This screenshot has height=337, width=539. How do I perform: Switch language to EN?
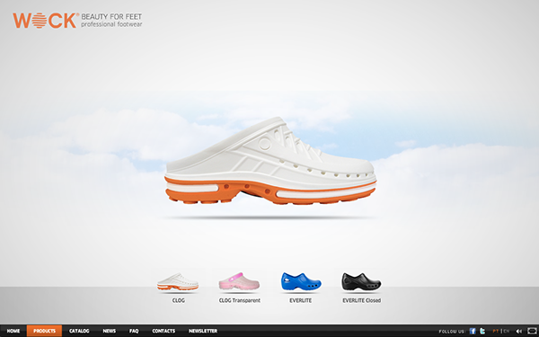point(507,331)
